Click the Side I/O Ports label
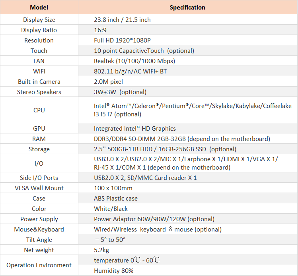Viewport: 298px width, 276px height. (x=39, y=178)
